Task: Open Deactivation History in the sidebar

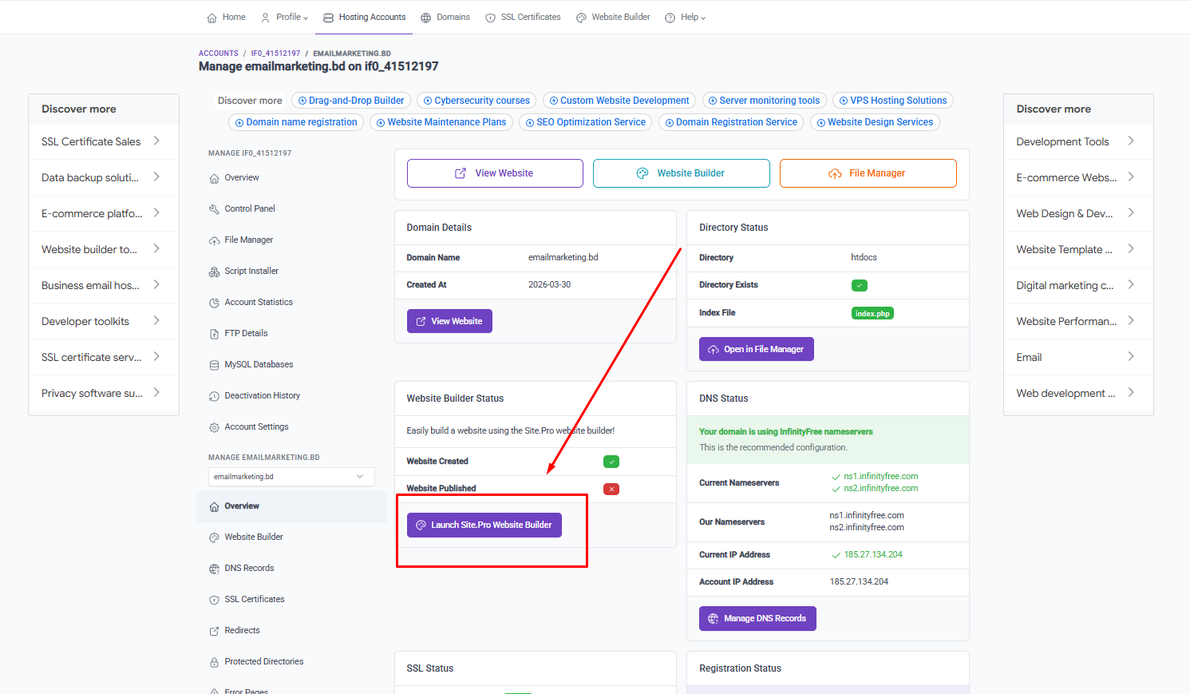Action: [261, 395]
